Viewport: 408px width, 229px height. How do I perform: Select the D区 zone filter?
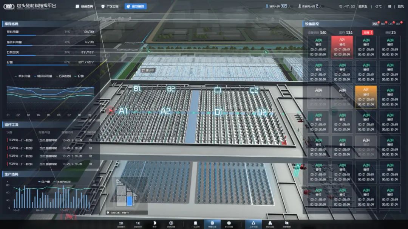pyautogui.click(x=398, y=24)
